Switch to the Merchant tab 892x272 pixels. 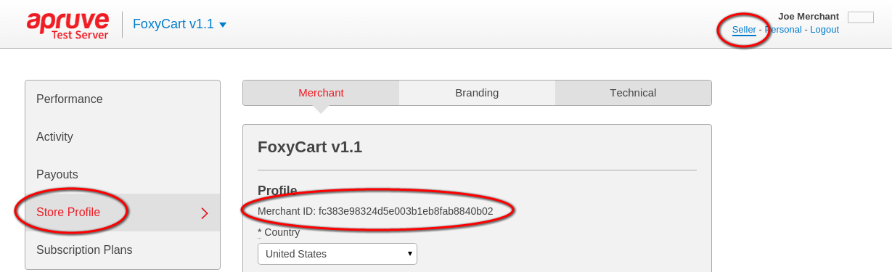click(x=321, y=93)
